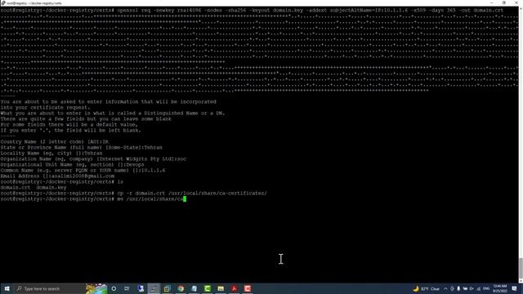This screenshot has width=523, height=294.
Task: Launch Google Chrome from taskbar
Action: 181,288
